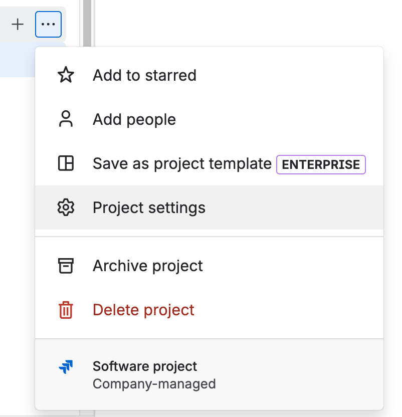Click the plus icon to add new item

point(18,24)
